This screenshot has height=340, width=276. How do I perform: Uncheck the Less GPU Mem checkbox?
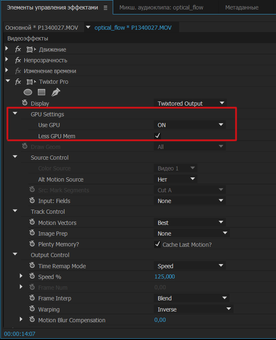tap(157, 136)
